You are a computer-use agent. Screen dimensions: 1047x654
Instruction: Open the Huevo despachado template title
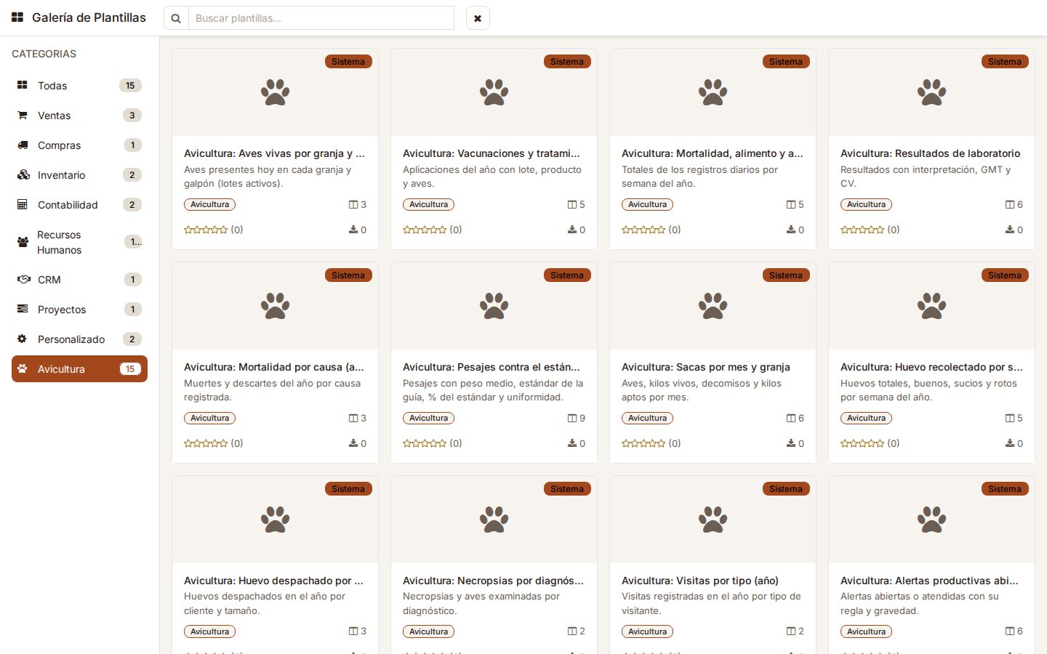(273, 581)
